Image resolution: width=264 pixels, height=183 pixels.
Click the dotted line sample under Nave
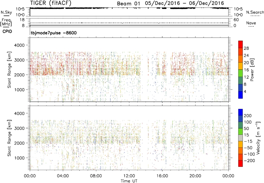(x=251, y=27)
